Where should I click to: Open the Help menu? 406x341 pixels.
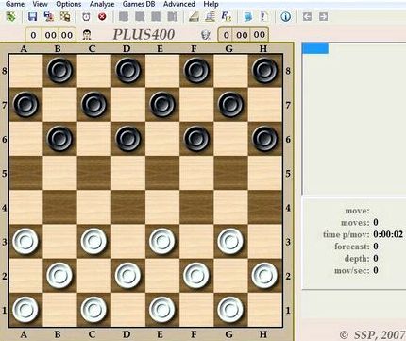[211, 4]
